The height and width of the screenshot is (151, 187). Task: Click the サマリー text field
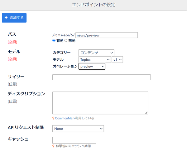pyautogui.click(x=102, y=78)
